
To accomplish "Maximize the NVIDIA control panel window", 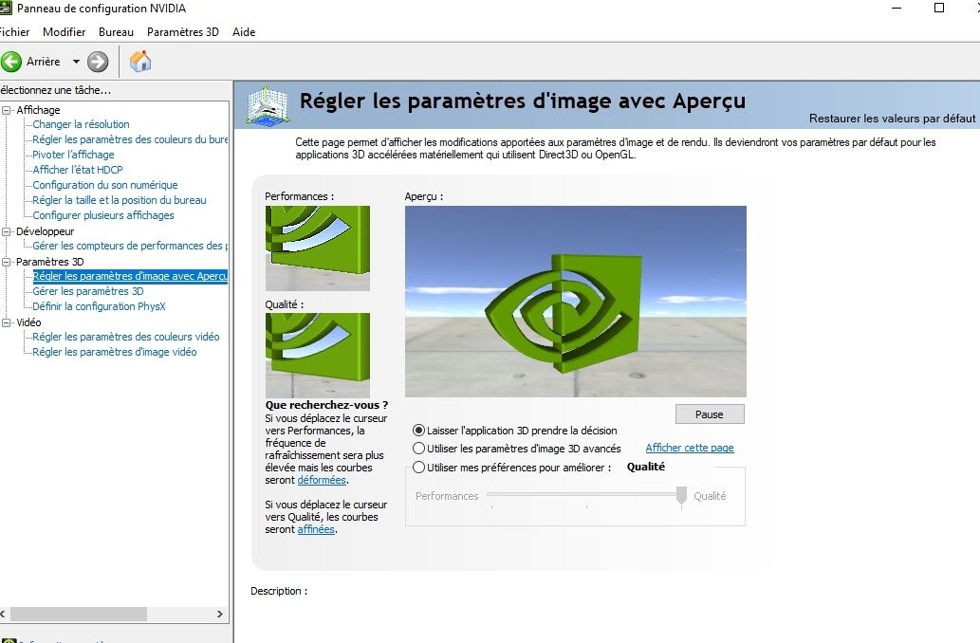I will click(939, 9).
